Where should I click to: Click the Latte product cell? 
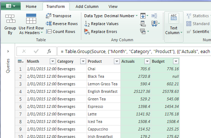(104, 114)
